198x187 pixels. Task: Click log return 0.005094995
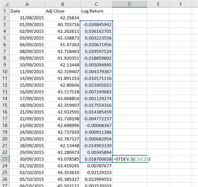coord(96,65)
